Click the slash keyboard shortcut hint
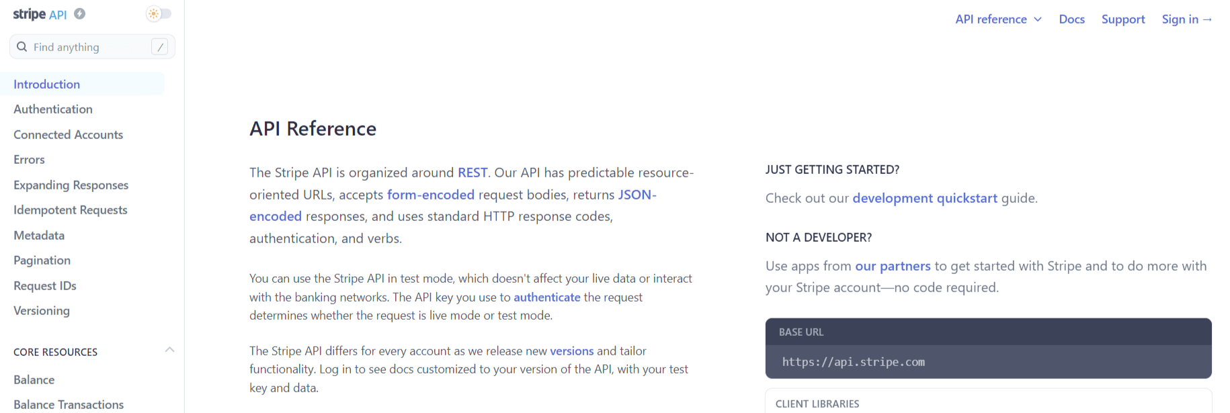Viewport: 1230px width, 413px height. coord(160,46)
